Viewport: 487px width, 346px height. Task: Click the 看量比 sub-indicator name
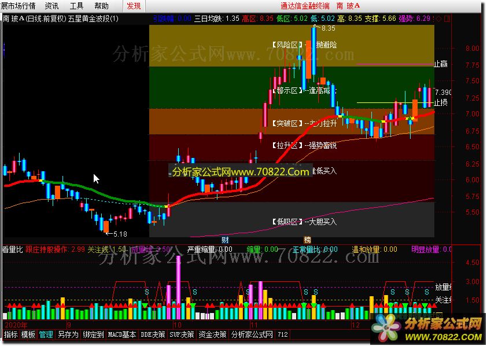pos(12,249)
